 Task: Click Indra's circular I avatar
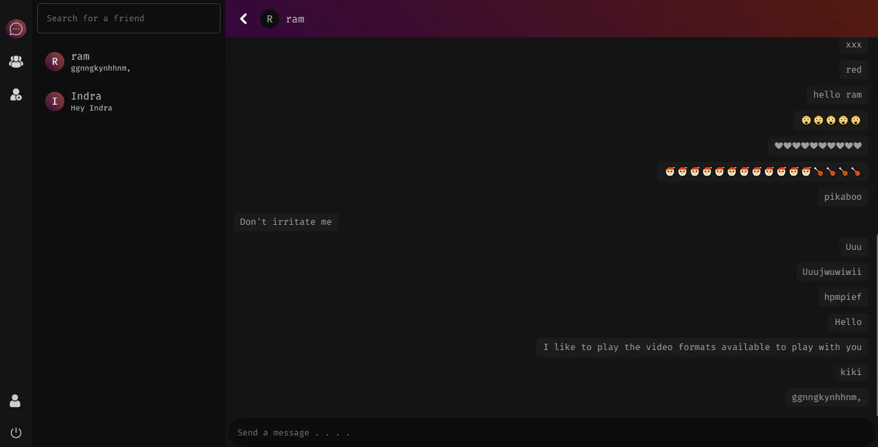coord(55,101)
